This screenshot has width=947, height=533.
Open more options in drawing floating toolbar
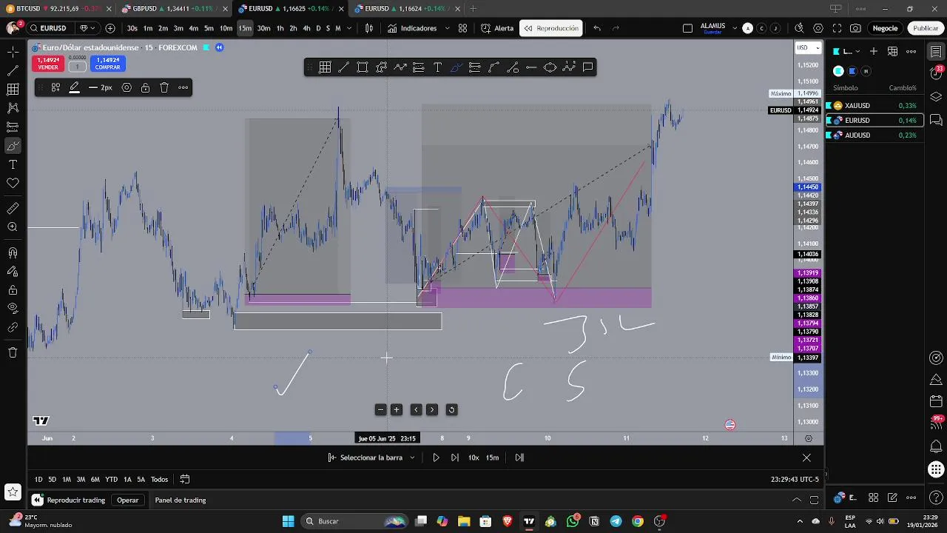pos(183,87)
